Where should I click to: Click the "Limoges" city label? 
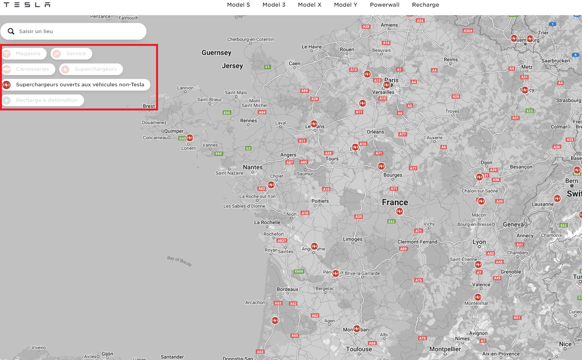coord(353,239)
